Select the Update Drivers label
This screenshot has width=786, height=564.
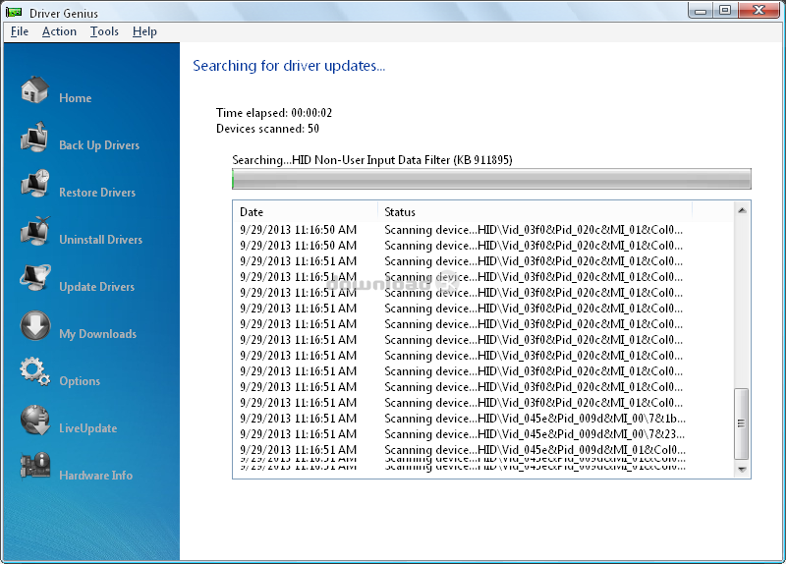96,287
